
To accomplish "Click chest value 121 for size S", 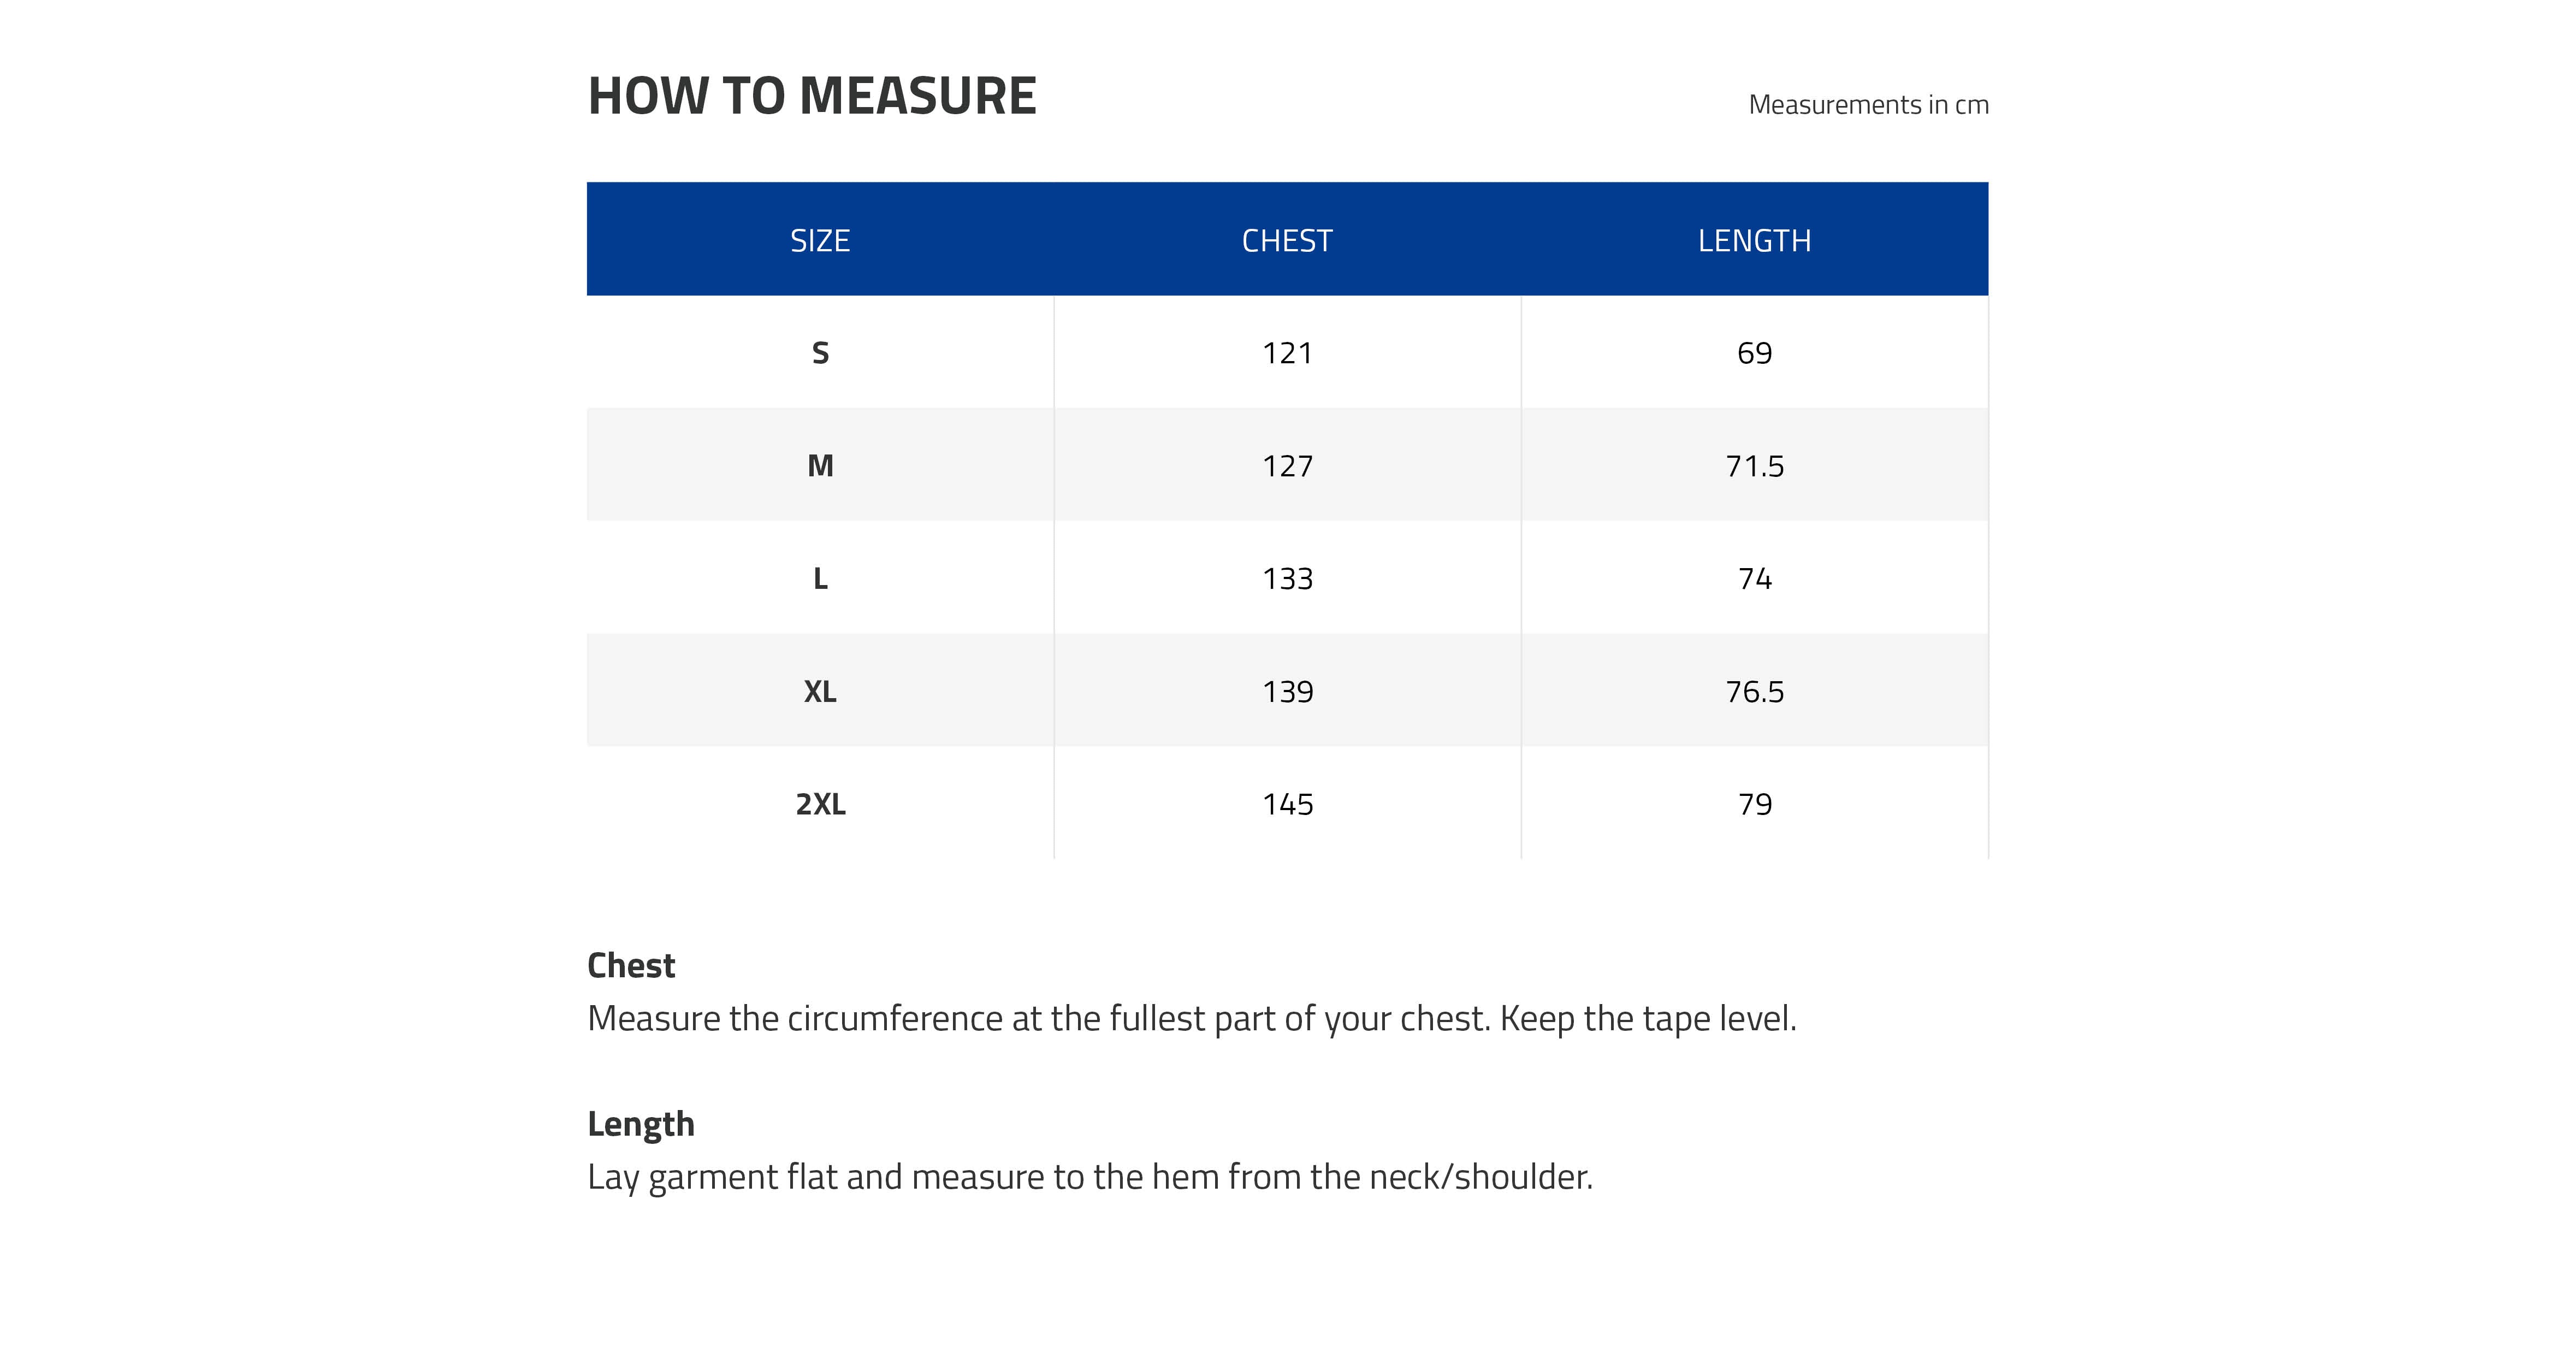I will [1286, 353].
